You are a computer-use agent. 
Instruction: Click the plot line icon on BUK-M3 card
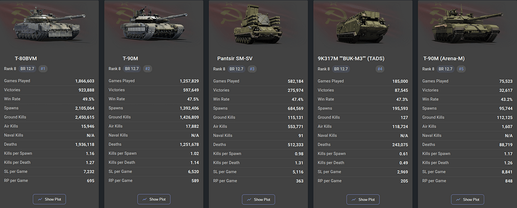pyautogui.click(x=354, y=199)
